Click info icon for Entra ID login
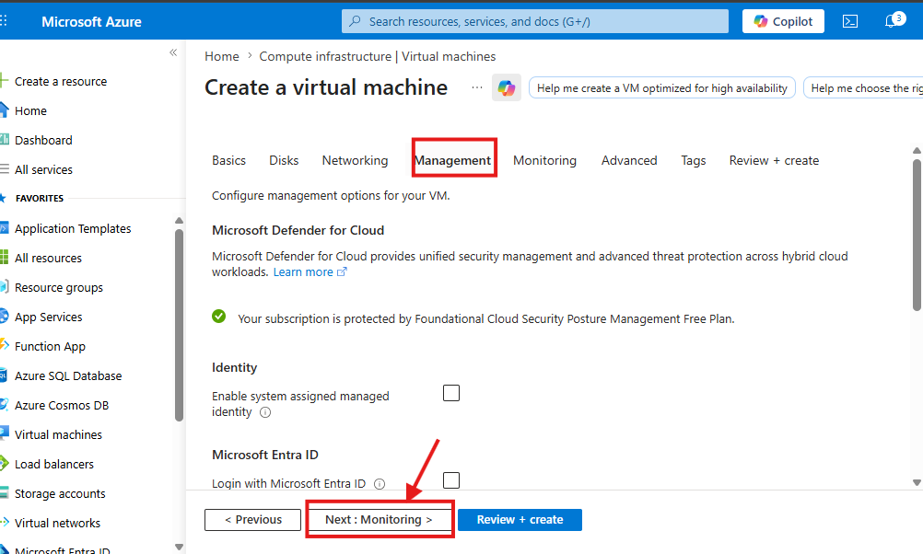The width and height of the screenshot is (923, 554). click(x=380, y=484)
